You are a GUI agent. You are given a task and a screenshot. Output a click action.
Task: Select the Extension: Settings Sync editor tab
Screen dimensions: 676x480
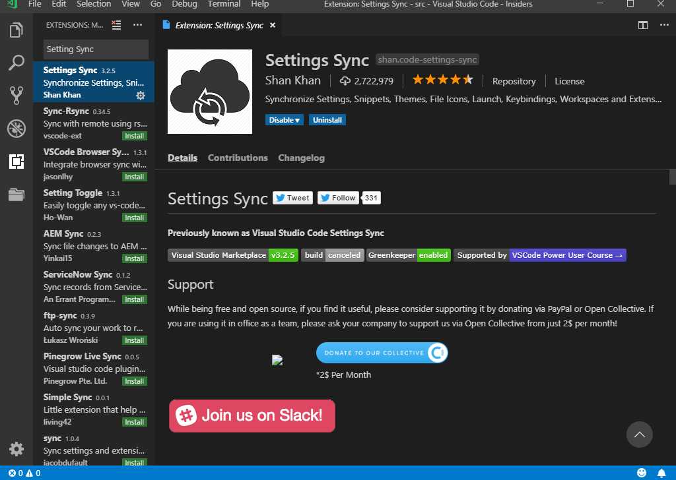click(219, 26)
